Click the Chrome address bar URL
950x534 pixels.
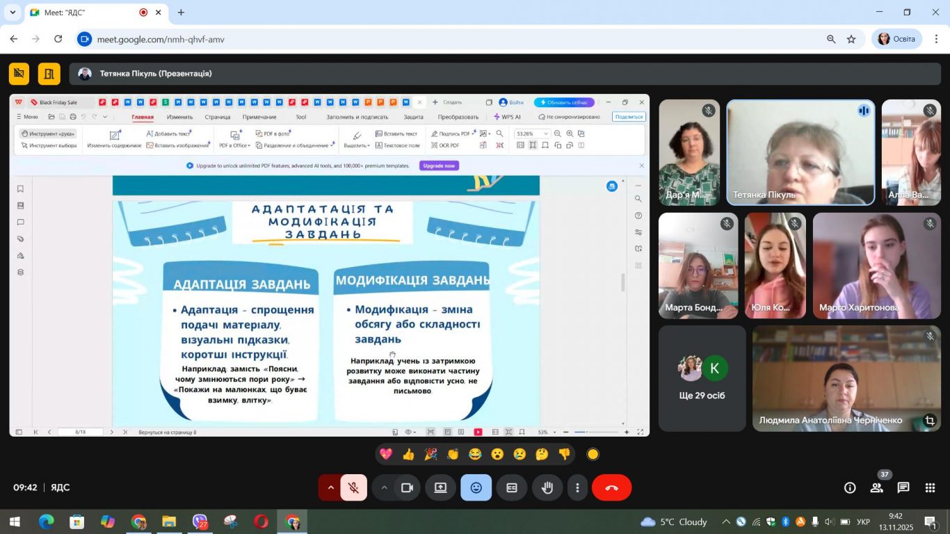pos(161,40)
